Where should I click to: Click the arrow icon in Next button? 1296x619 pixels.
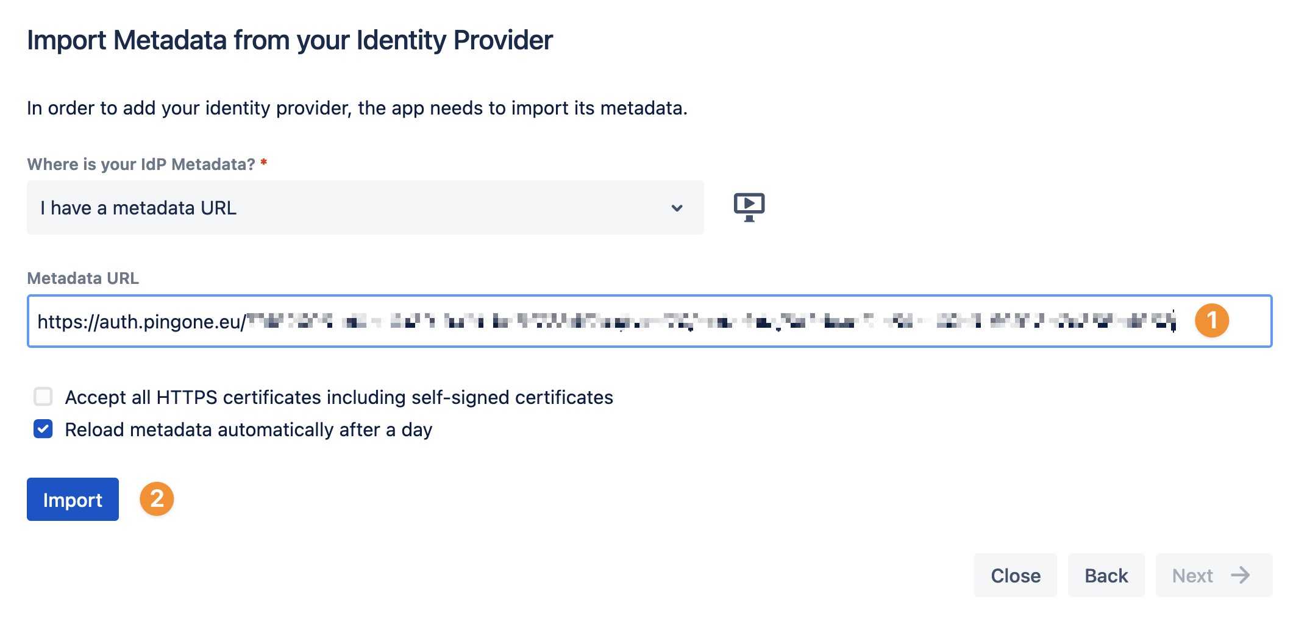click(x=1240, y=575)
